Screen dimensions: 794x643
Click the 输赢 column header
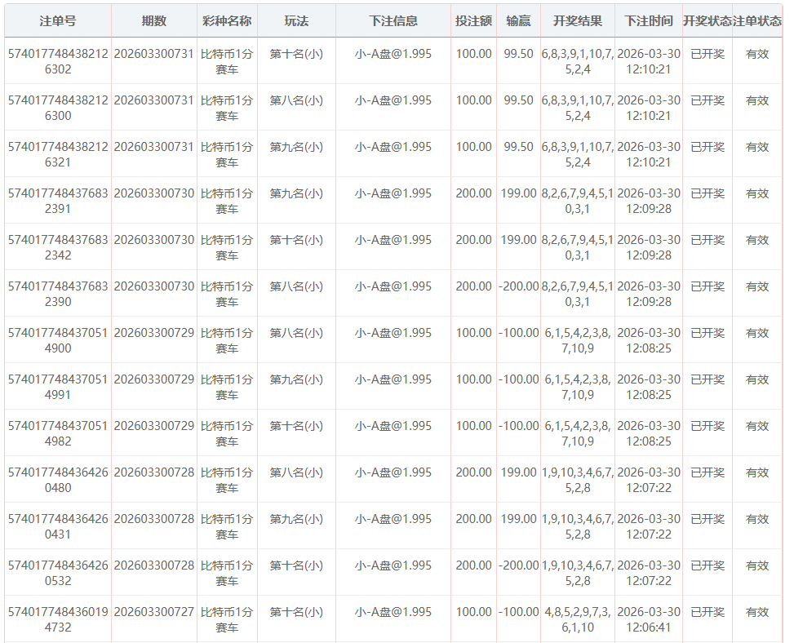click(x=518, y=21)
